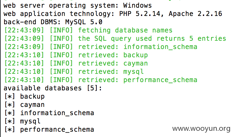
Task: Select mysql in the available databases list
Action: pyautogui.click(x=30, y=121)
